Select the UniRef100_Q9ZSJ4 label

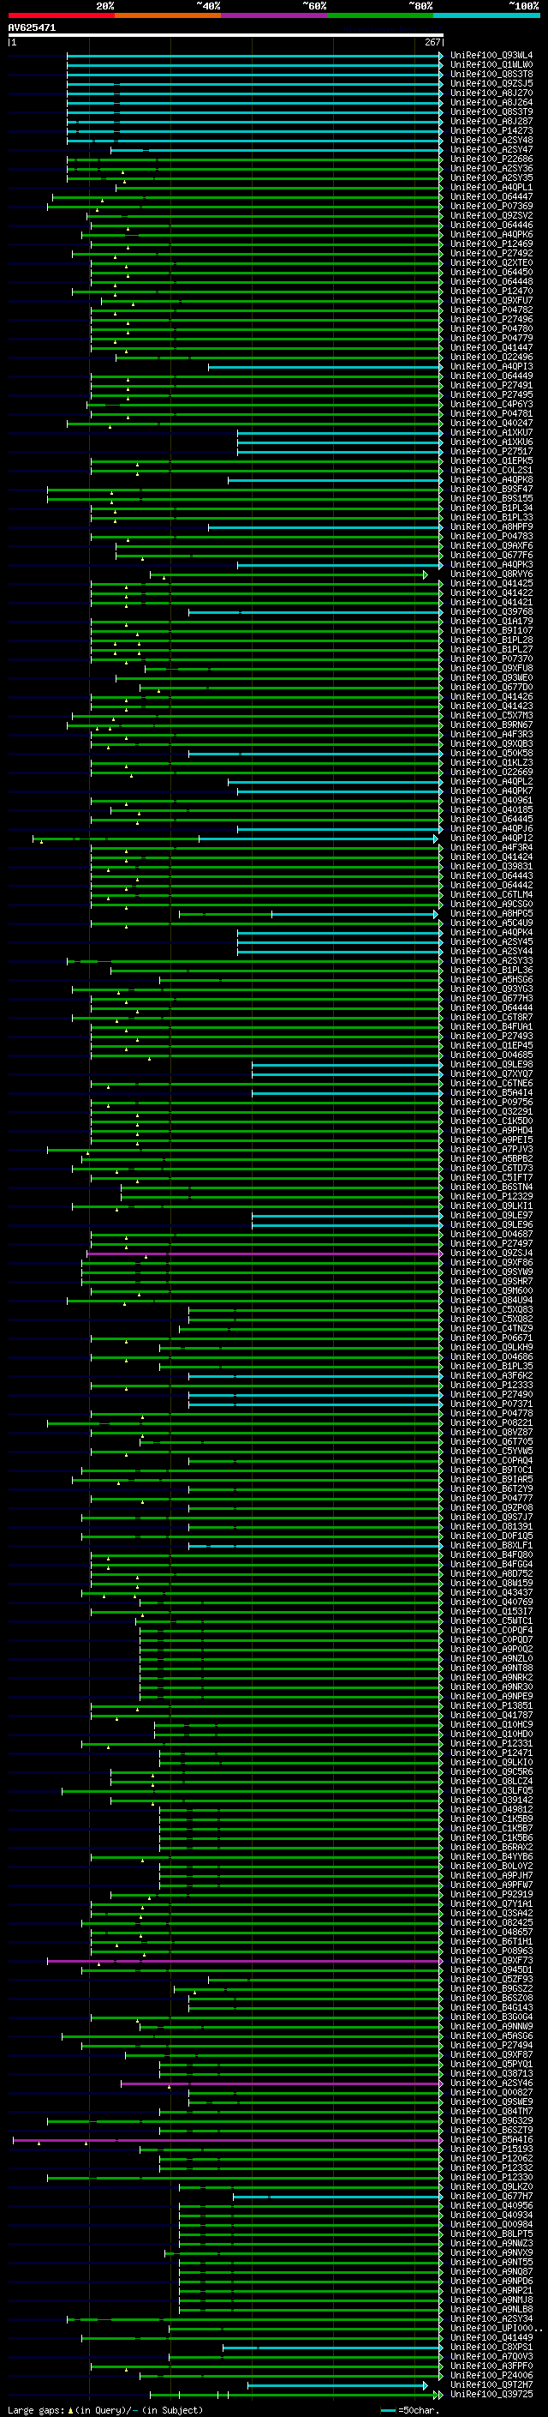click(491, 1253)
